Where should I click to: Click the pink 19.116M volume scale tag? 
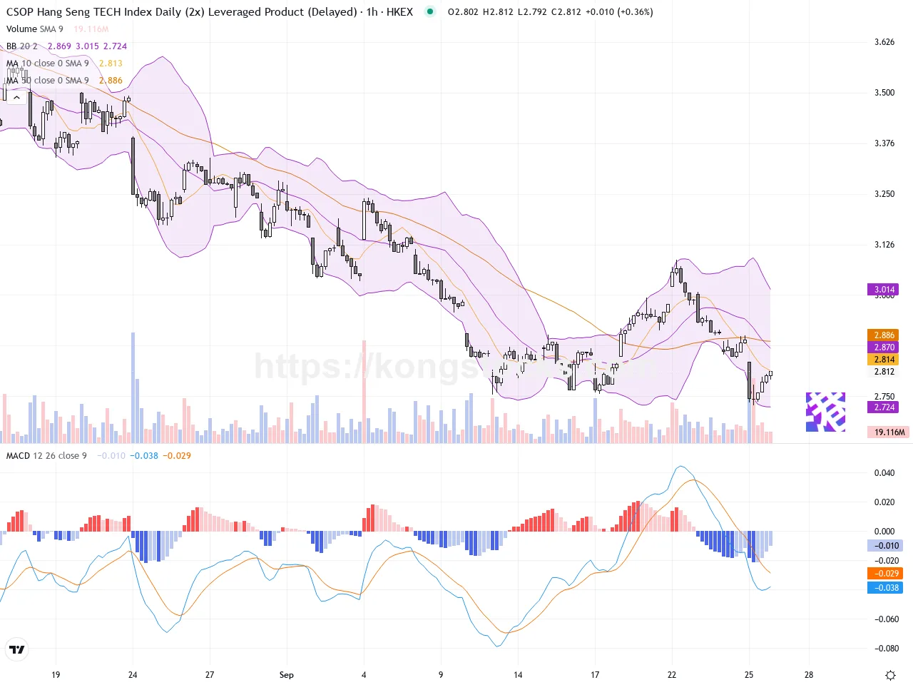pos(889,432)
